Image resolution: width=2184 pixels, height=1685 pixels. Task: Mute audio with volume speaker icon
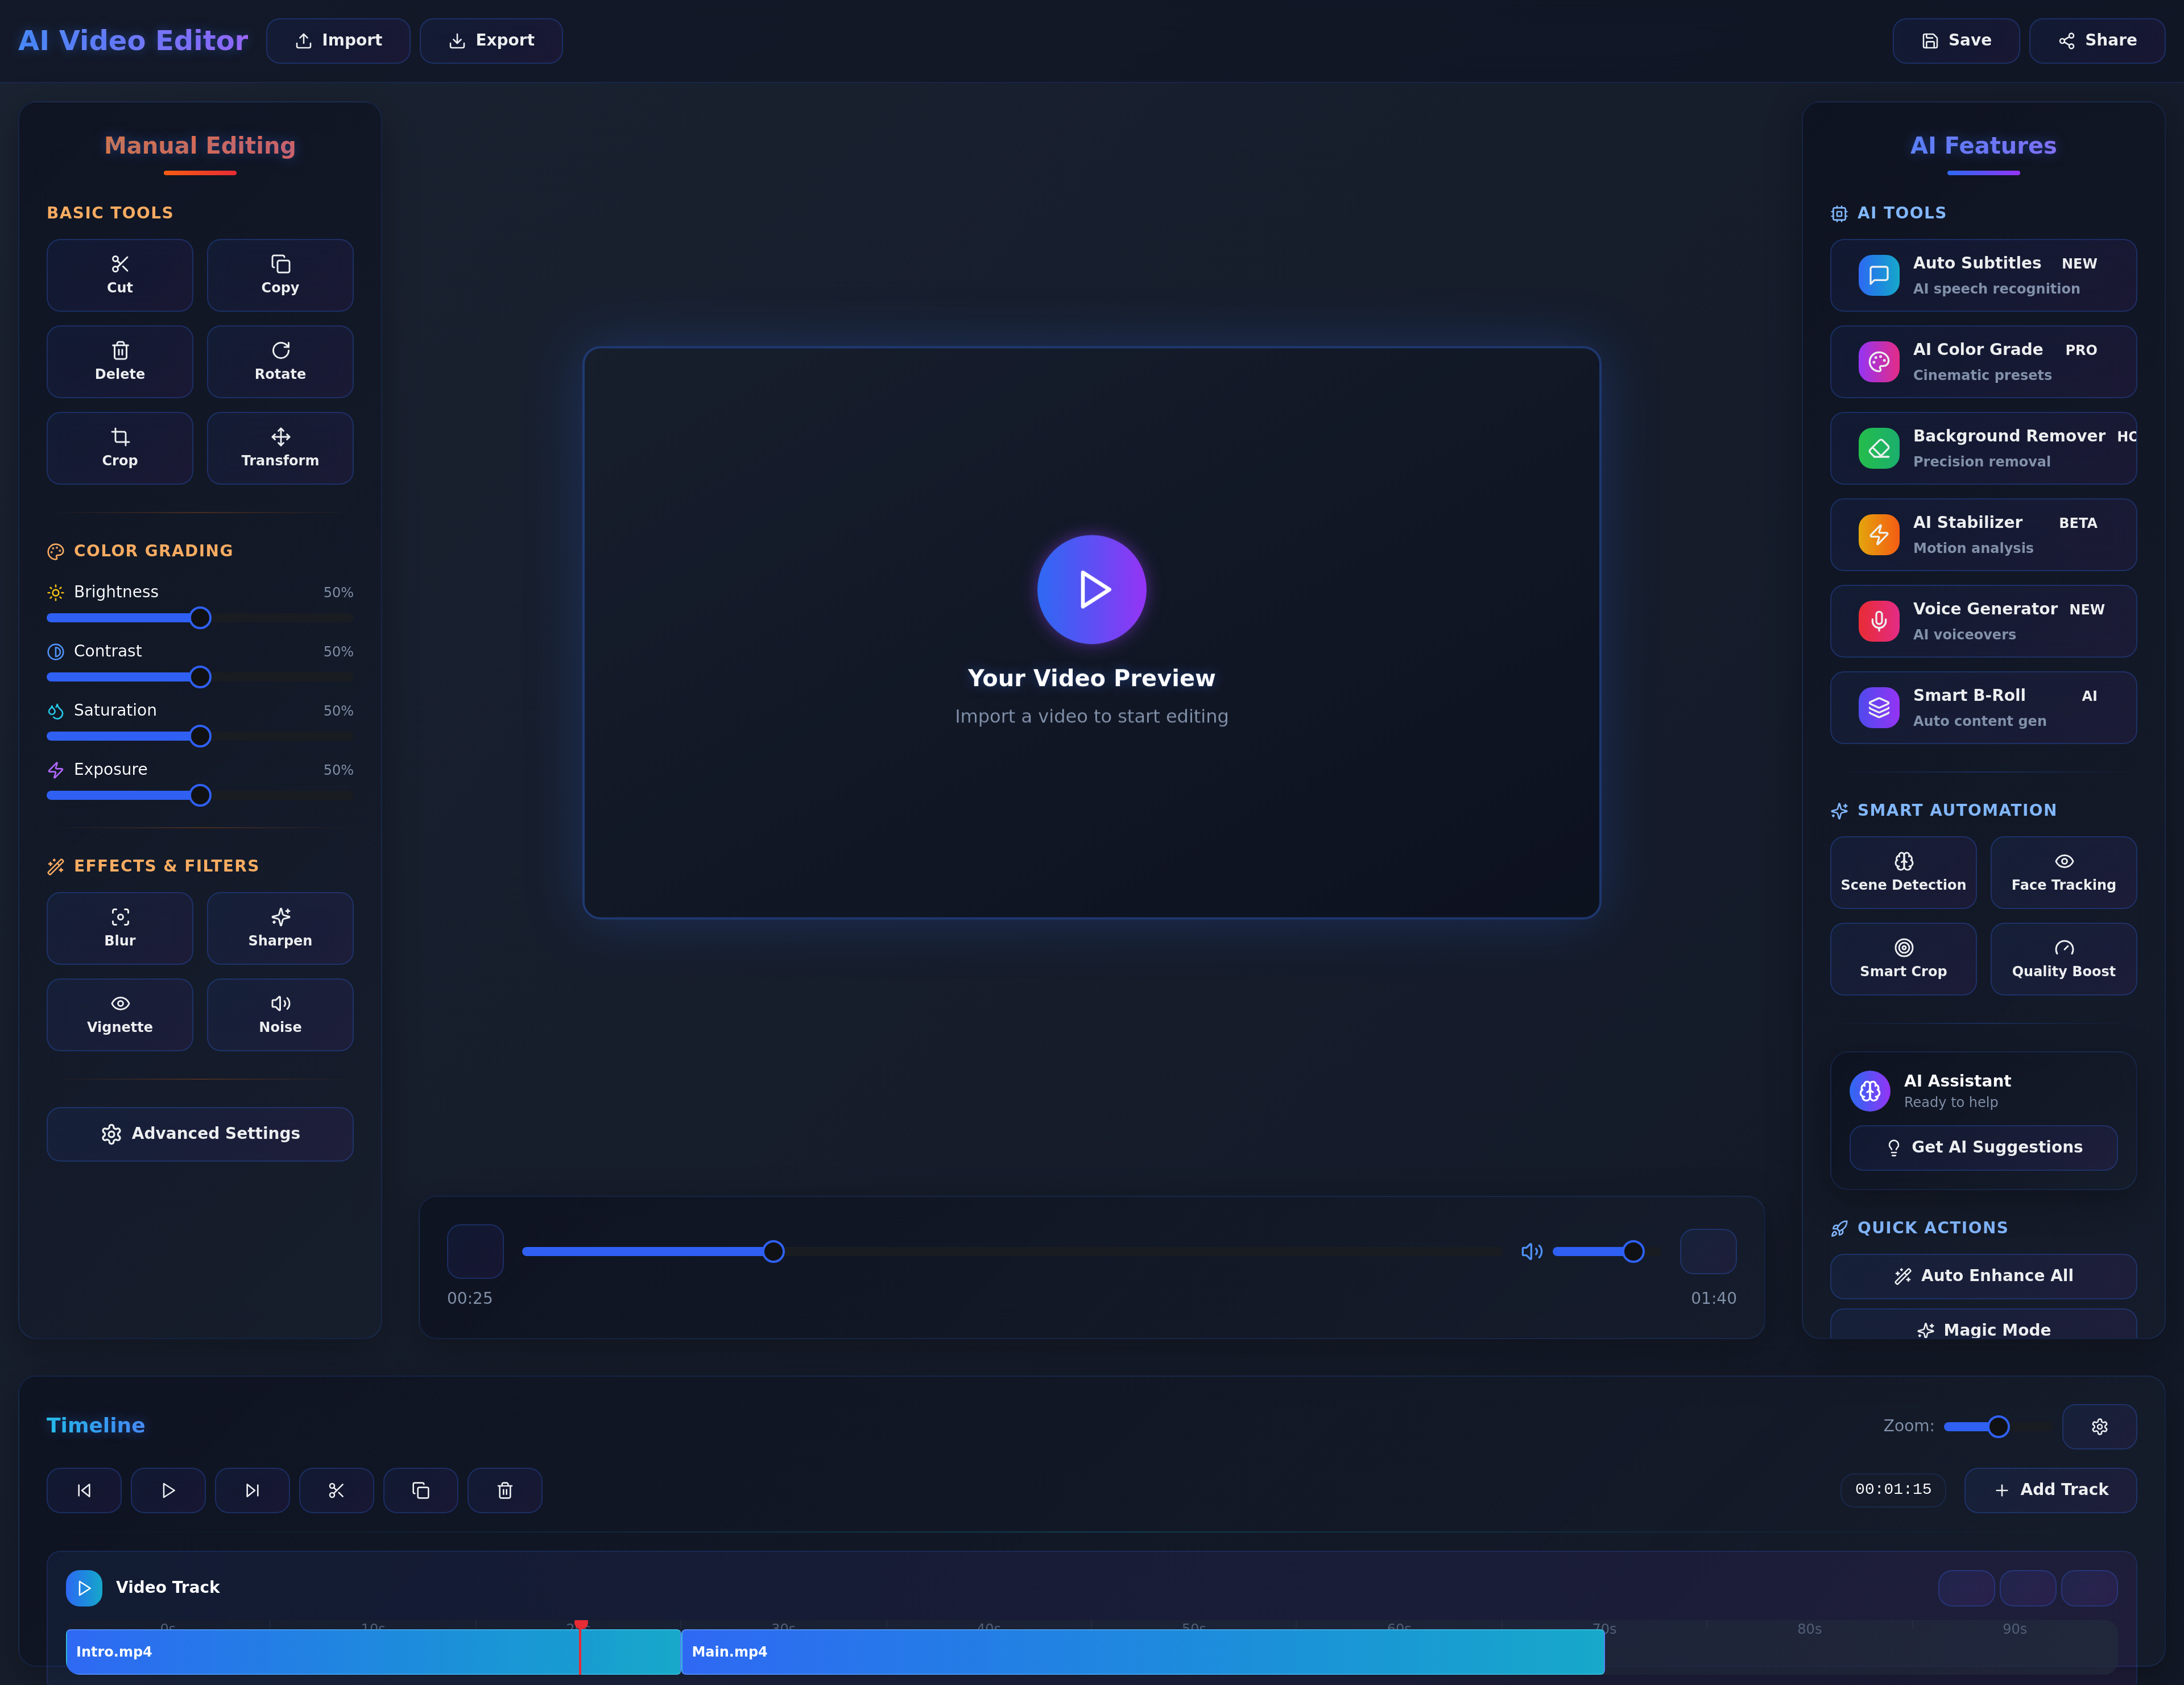click(x=1531, y=1252)
